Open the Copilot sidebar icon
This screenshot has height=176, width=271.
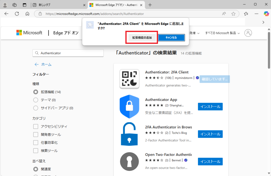[x=266, y=14]
